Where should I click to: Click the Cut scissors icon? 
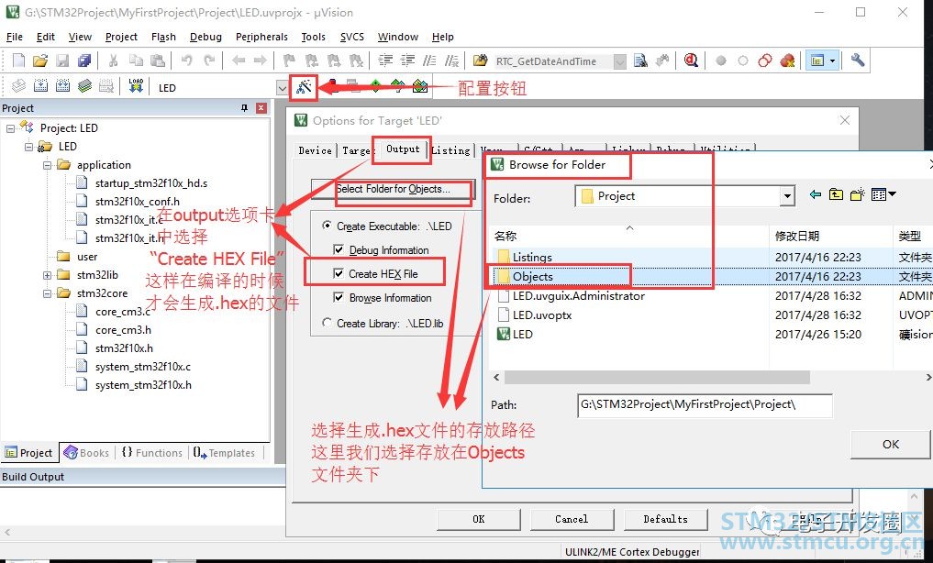coord(113,60)
